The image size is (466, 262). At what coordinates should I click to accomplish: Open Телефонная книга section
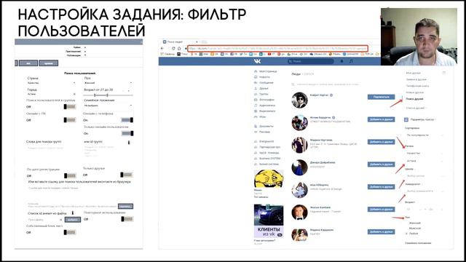tap(417, 86)
